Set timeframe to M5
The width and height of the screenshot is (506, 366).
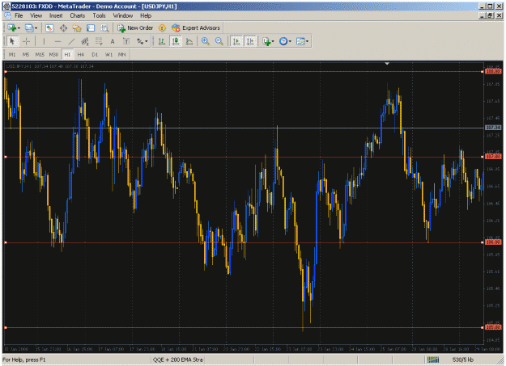click(x=26, y=54)
